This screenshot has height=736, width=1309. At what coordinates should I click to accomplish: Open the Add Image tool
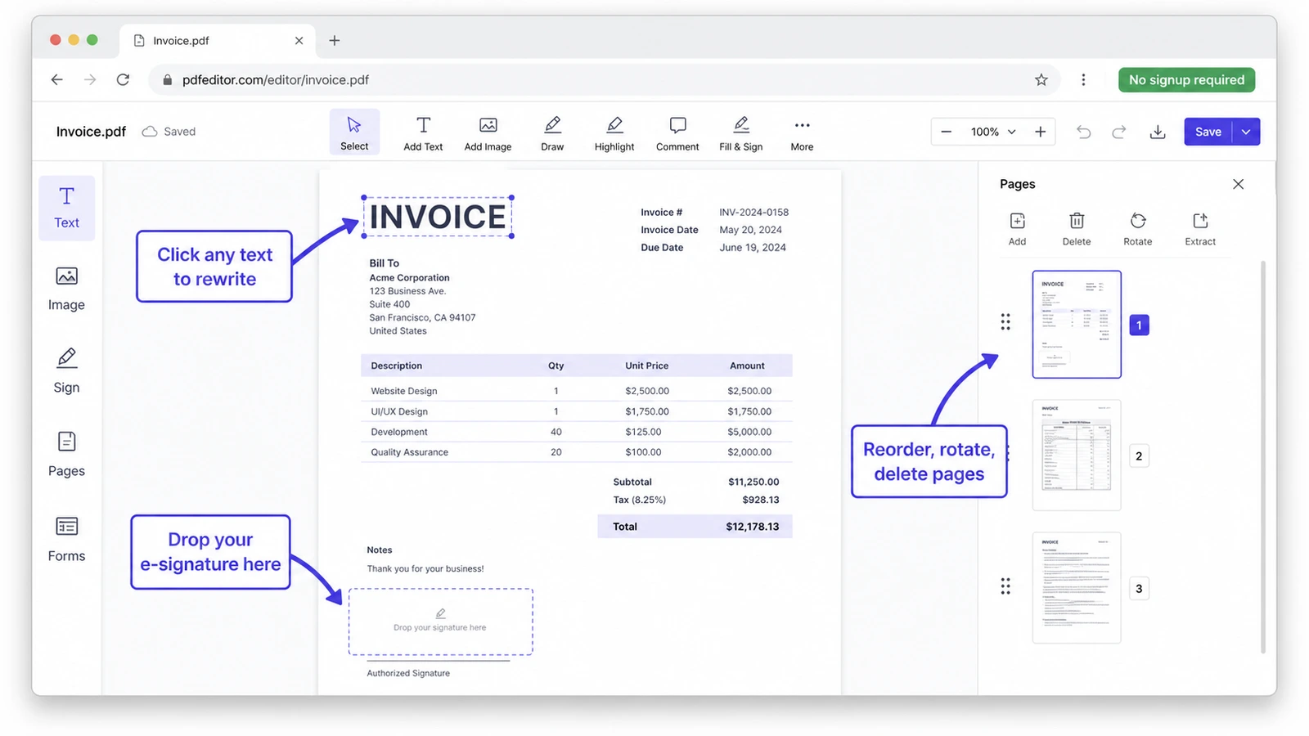[488, 133]
